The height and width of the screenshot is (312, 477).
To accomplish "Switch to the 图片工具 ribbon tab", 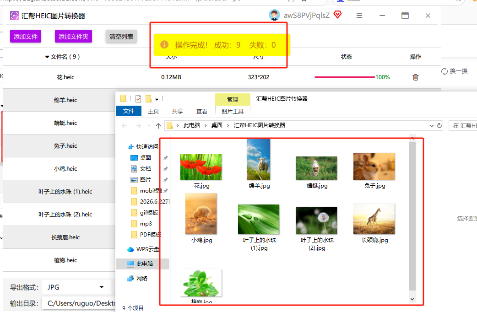I will coord(233,111).
